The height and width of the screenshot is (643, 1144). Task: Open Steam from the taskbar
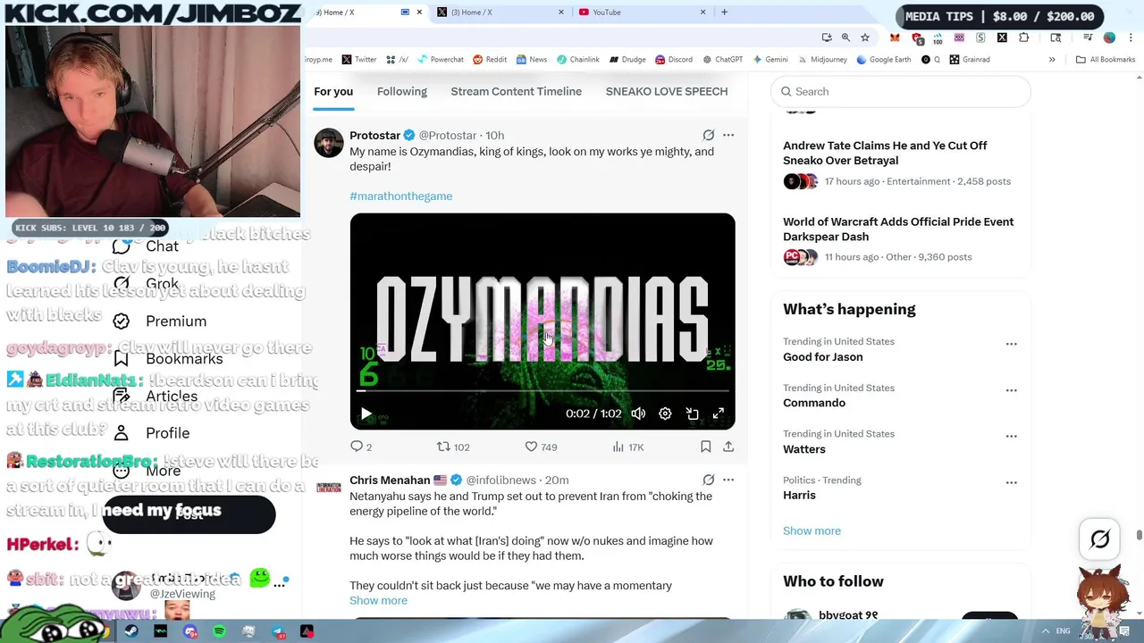click(x=131, y=631)
